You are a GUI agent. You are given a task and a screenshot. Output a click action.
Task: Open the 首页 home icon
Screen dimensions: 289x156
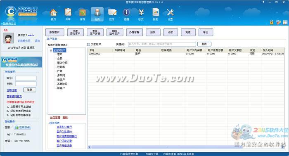(53, 12)
